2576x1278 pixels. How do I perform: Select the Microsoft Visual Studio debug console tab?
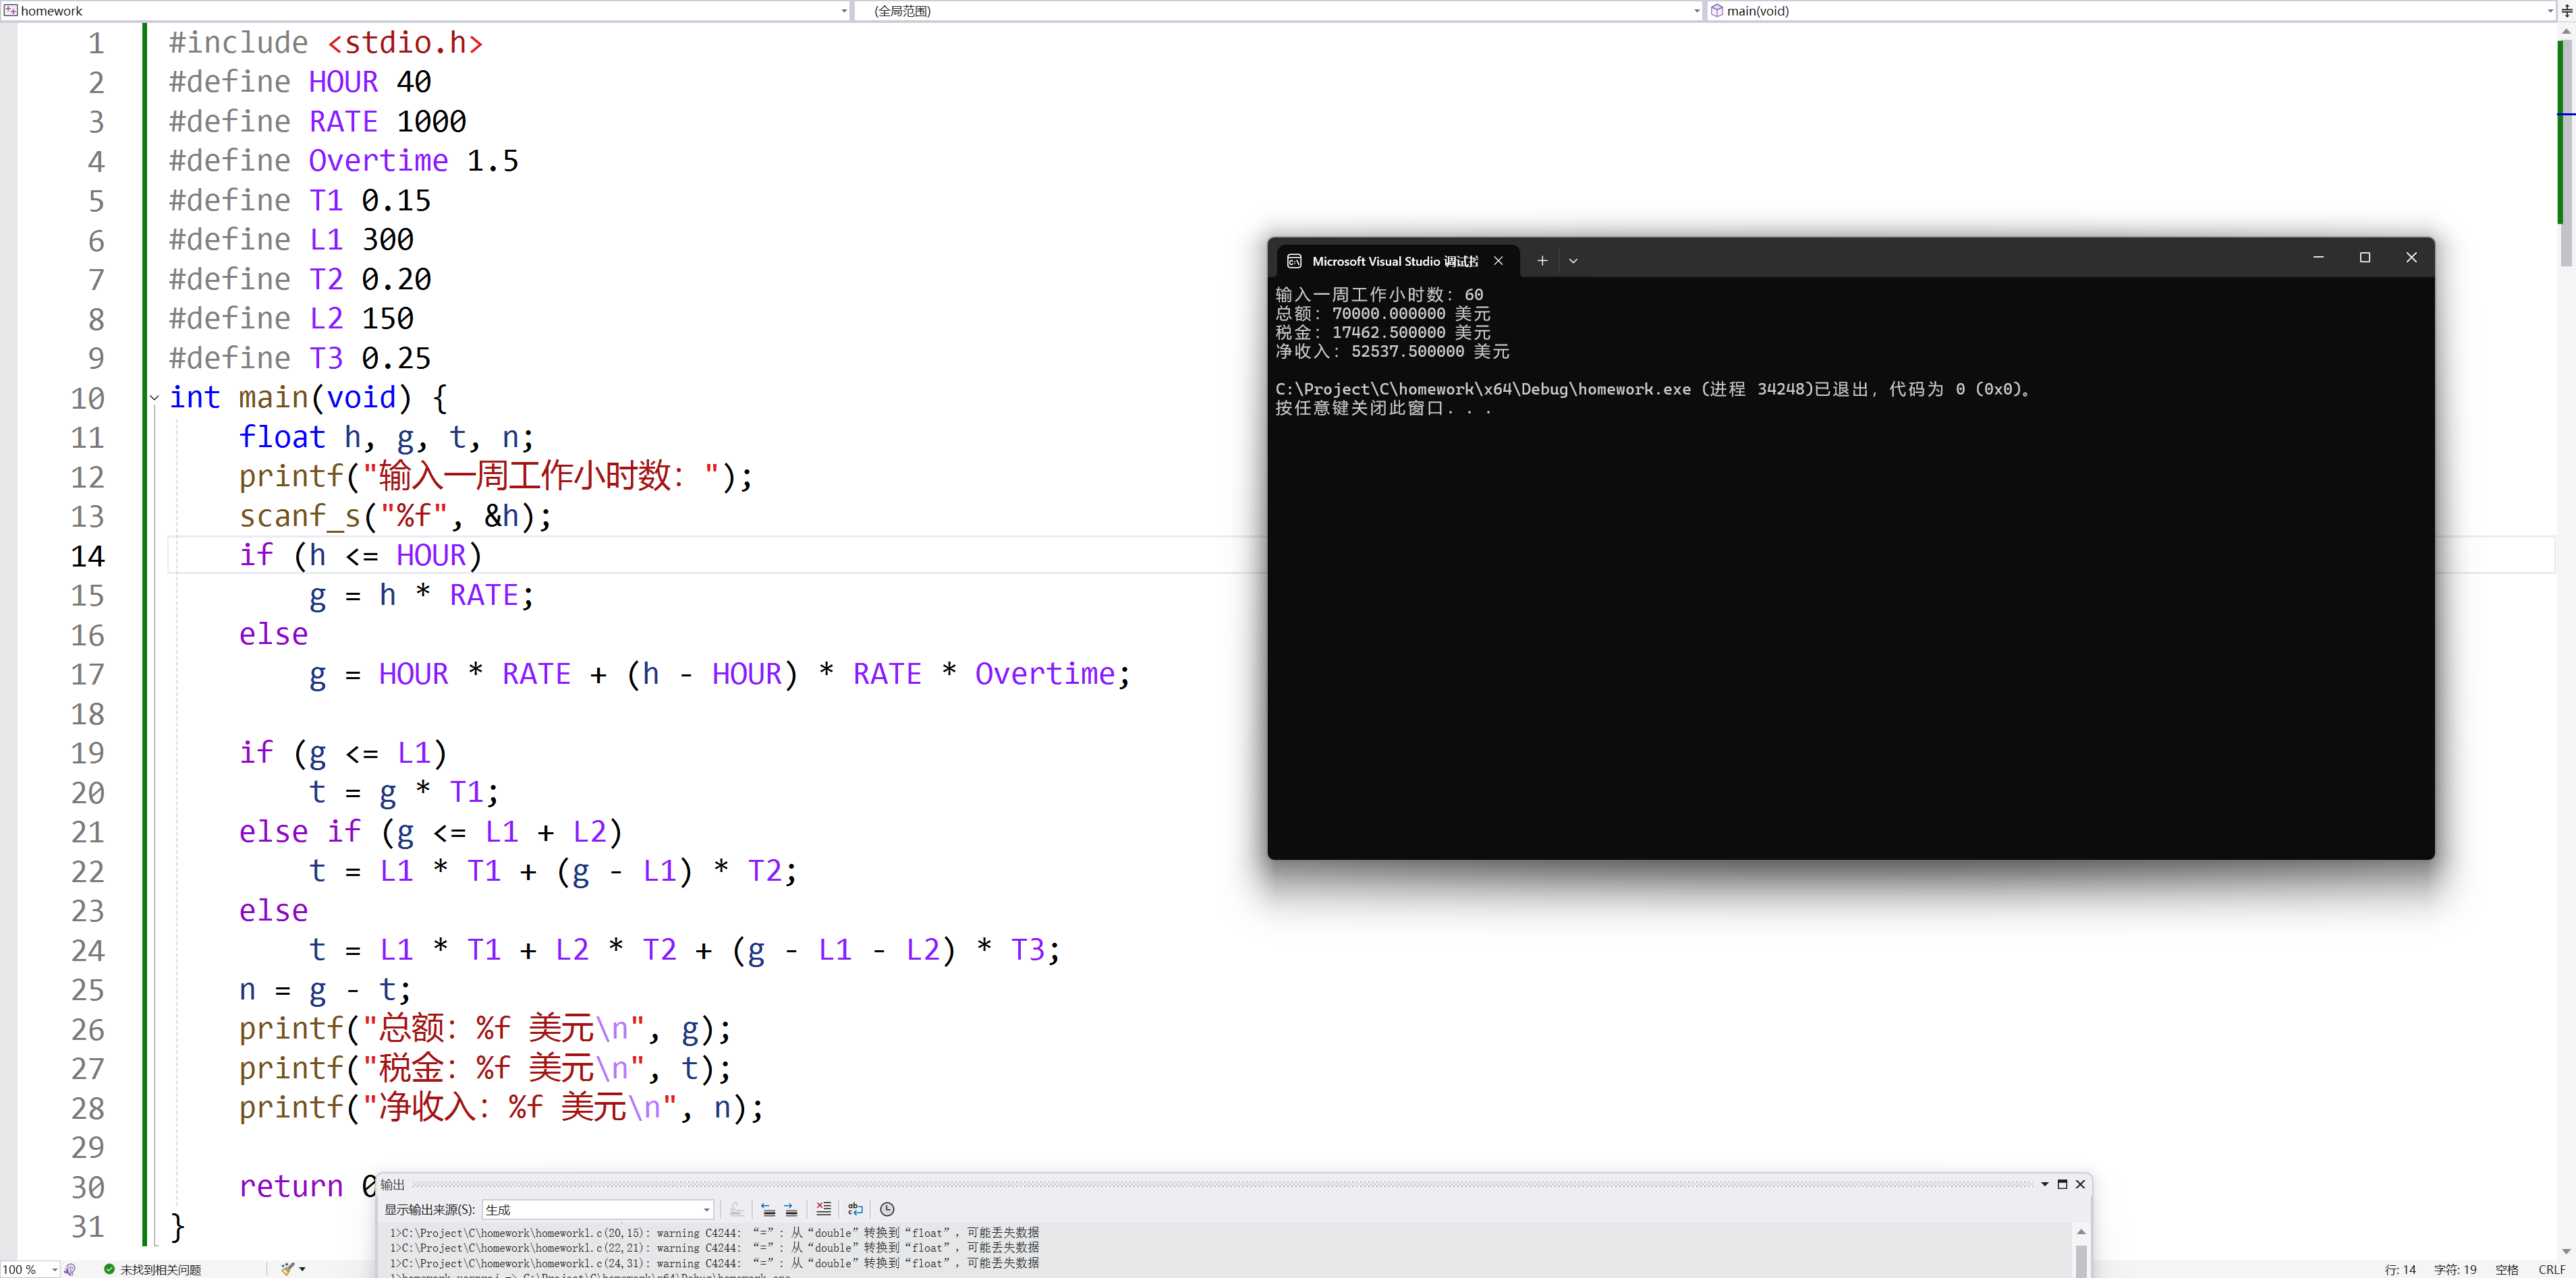click(1394, 261)
